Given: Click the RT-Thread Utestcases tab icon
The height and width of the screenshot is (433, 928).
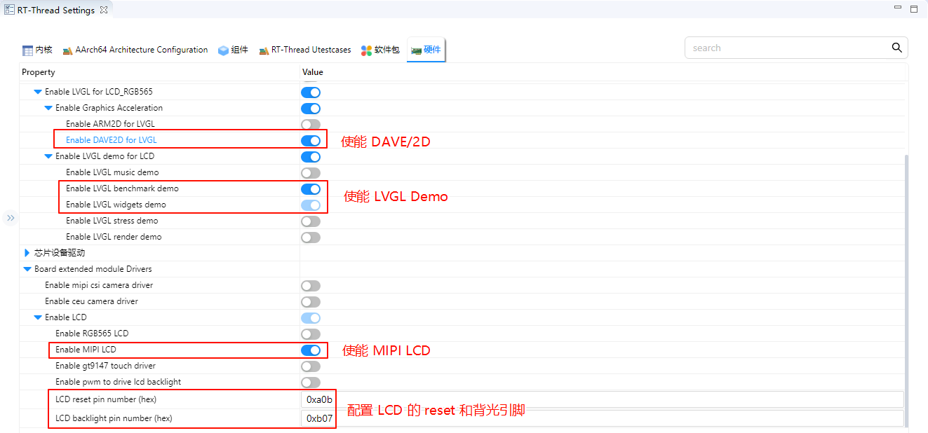Looking at the screenshot, I should (x=264, y=50).
